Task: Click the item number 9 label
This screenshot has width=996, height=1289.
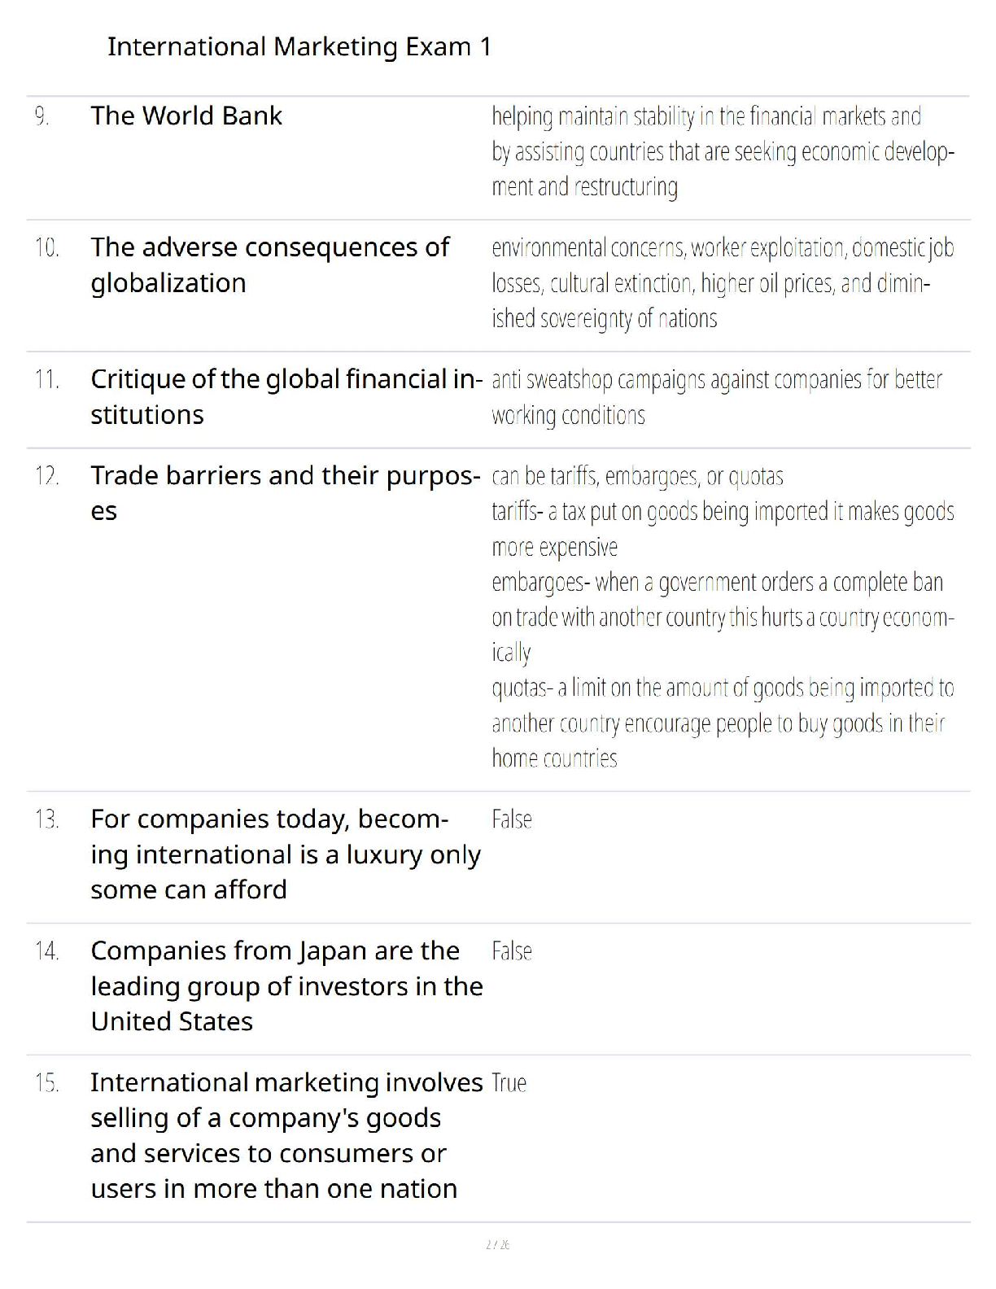Action: [42, 116]
